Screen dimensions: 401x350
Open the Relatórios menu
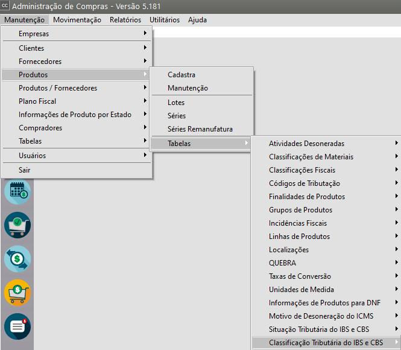(x=125, y=19)
